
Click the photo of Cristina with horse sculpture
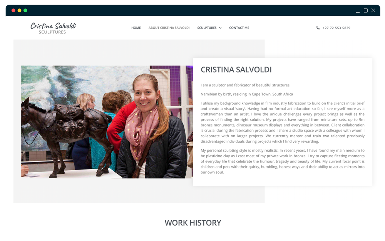(x=107, y=122)
